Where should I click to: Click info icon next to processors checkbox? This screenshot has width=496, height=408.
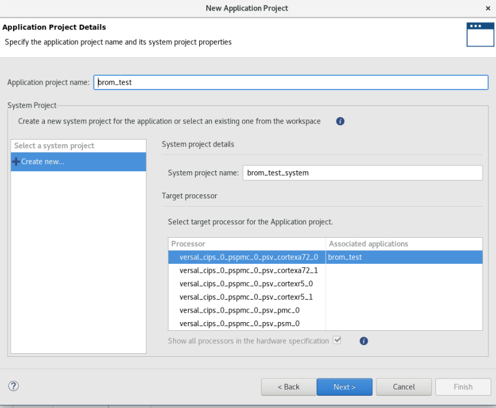coord(363,340)
